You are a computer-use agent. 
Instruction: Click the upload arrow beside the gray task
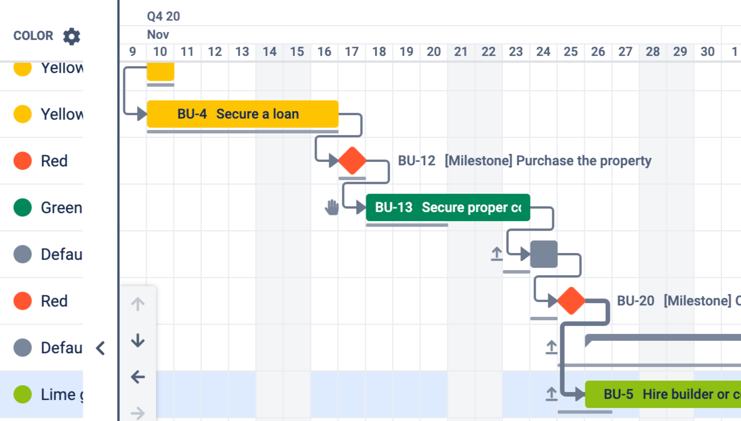click(x=497, y=254)
